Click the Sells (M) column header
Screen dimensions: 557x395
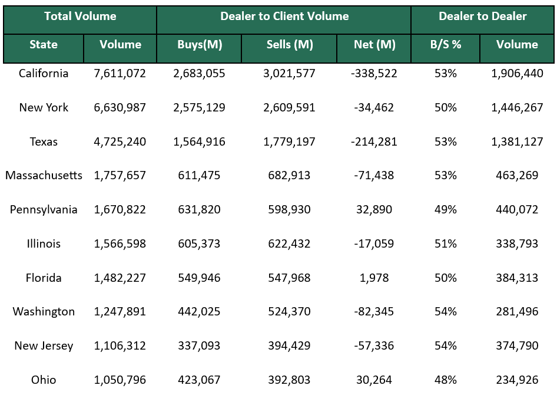point(289,44)
